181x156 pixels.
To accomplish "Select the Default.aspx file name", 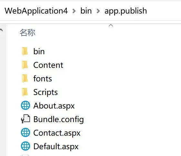I will 56,146.
